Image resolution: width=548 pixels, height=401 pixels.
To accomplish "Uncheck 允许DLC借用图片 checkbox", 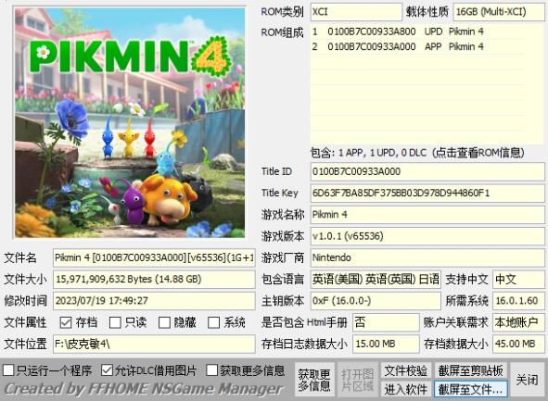I will (x=107, y=370).
